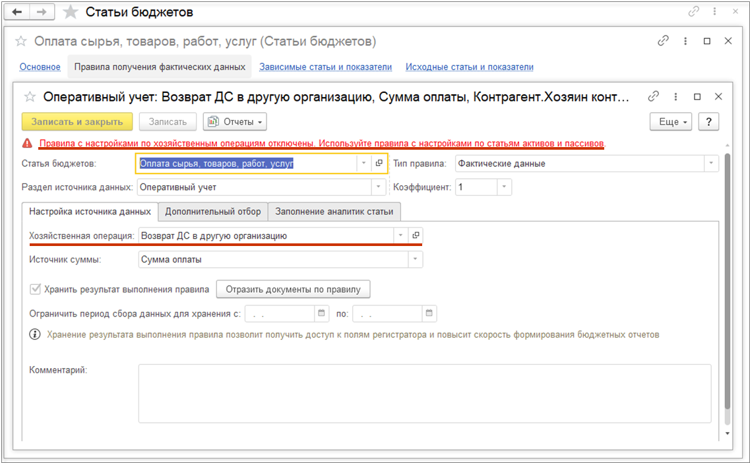The image size is (750, 463).
Task: Add Статьи бюджетов page to favorites star
Action: [x=71, y=12]
